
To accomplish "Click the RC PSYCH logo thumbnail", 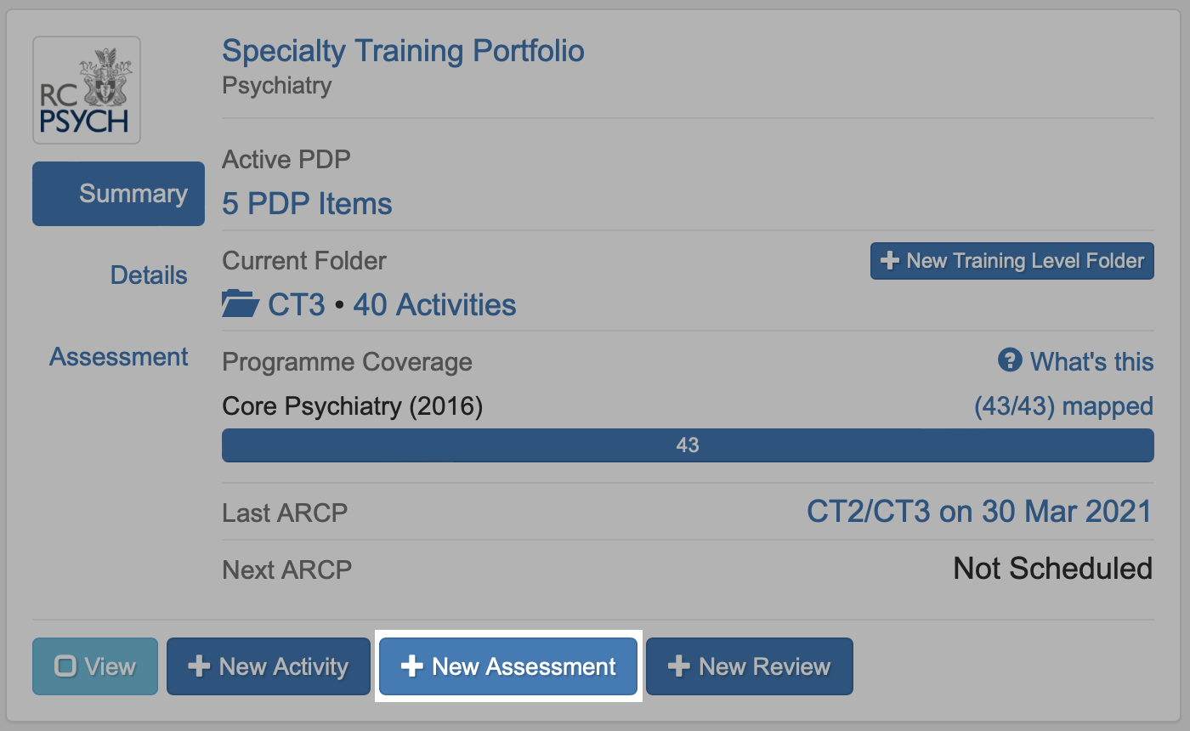I will click(x=86, y=90).
